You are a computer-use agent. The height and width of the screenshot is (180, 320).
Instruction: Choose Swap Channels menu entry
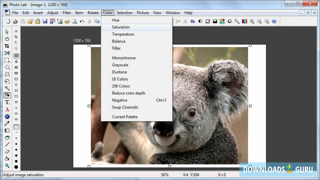coord(137,107)
